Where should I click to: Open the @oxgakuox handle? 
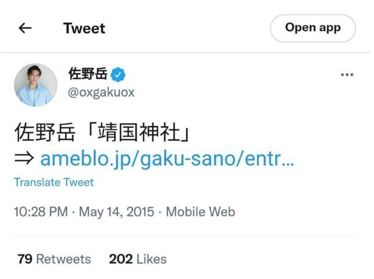(x=101, y=93)
